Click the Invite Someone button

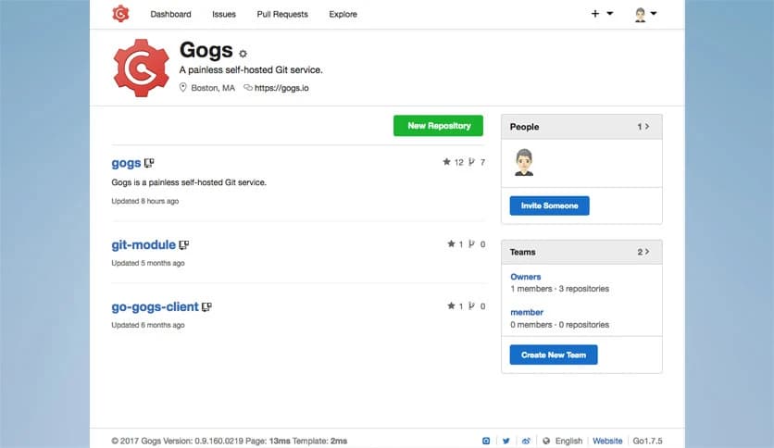click(x=549, y=205)
